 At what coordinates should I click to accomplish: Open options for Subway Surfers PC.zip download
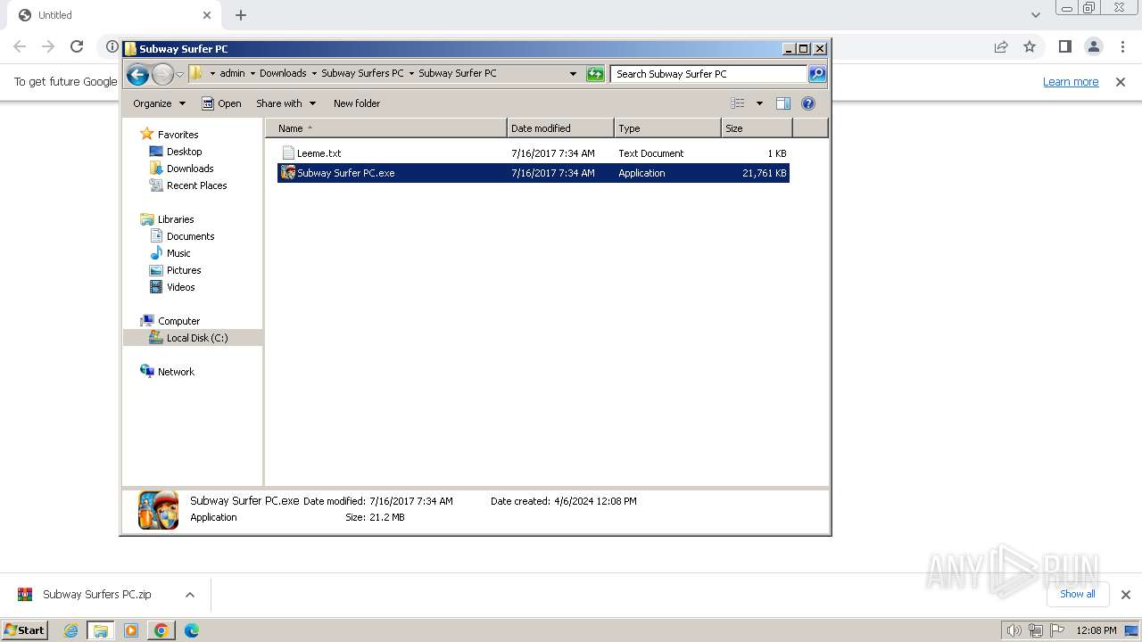click(189, 595)
